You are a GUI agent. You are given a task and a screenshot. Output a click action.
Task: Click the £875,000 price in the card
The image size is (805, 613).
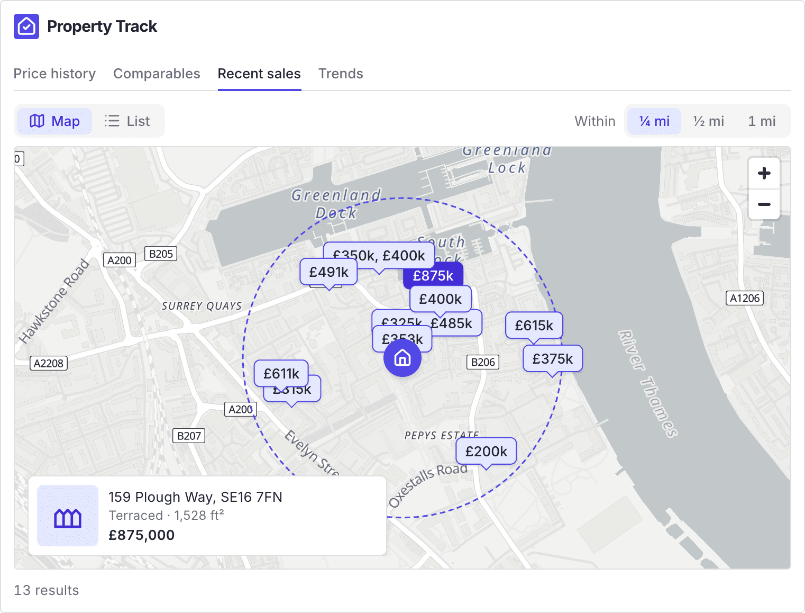pos(142,535)
